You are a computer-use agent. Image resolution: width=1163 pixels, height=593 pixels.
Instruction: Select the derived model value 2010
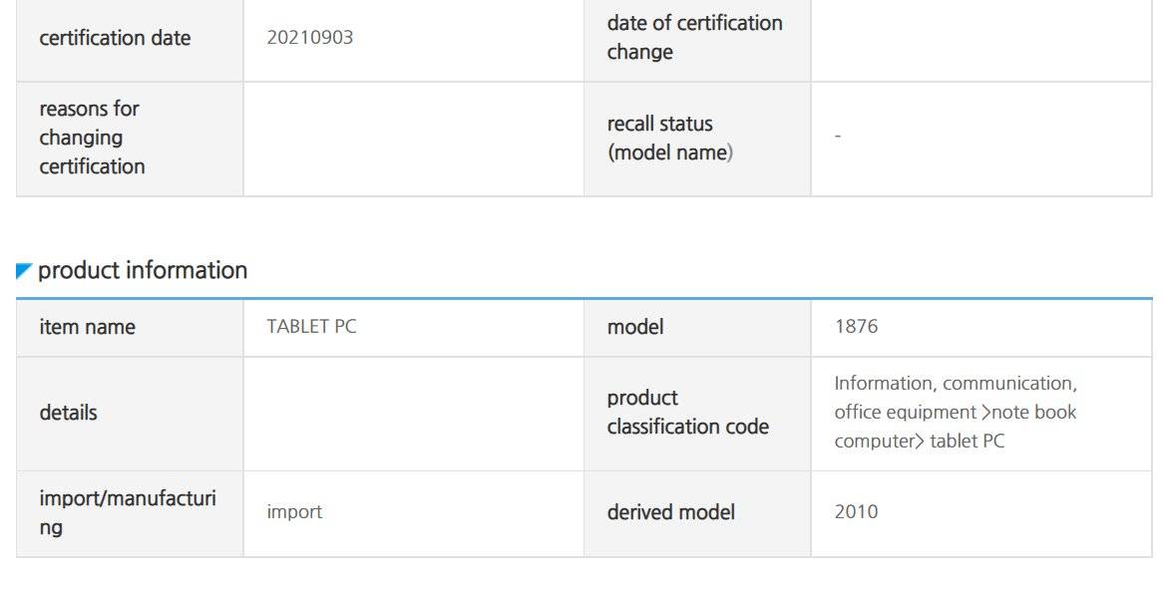point(856,512)
